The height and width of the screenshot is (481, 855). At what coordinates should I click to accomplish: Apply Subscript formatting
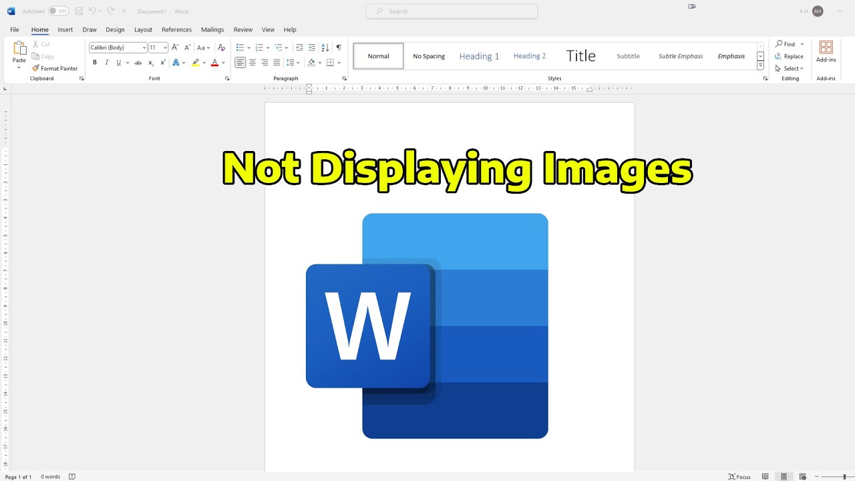click(x=151, y=63)
